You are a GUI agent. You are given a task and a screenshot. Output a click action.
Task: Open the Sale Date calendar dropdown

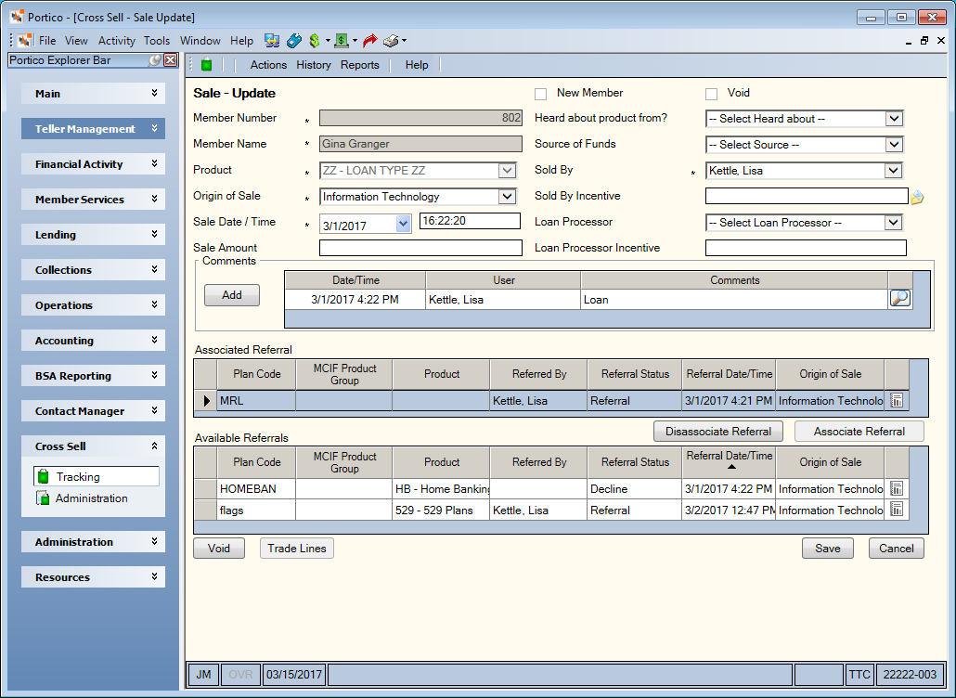point(403,225)
